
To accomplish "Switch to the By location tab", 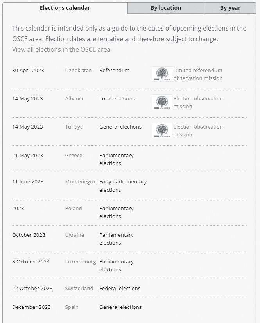I will point(166,8).
